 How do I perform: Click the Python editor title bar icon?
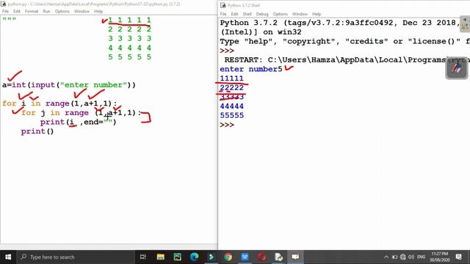pos(4,4)
